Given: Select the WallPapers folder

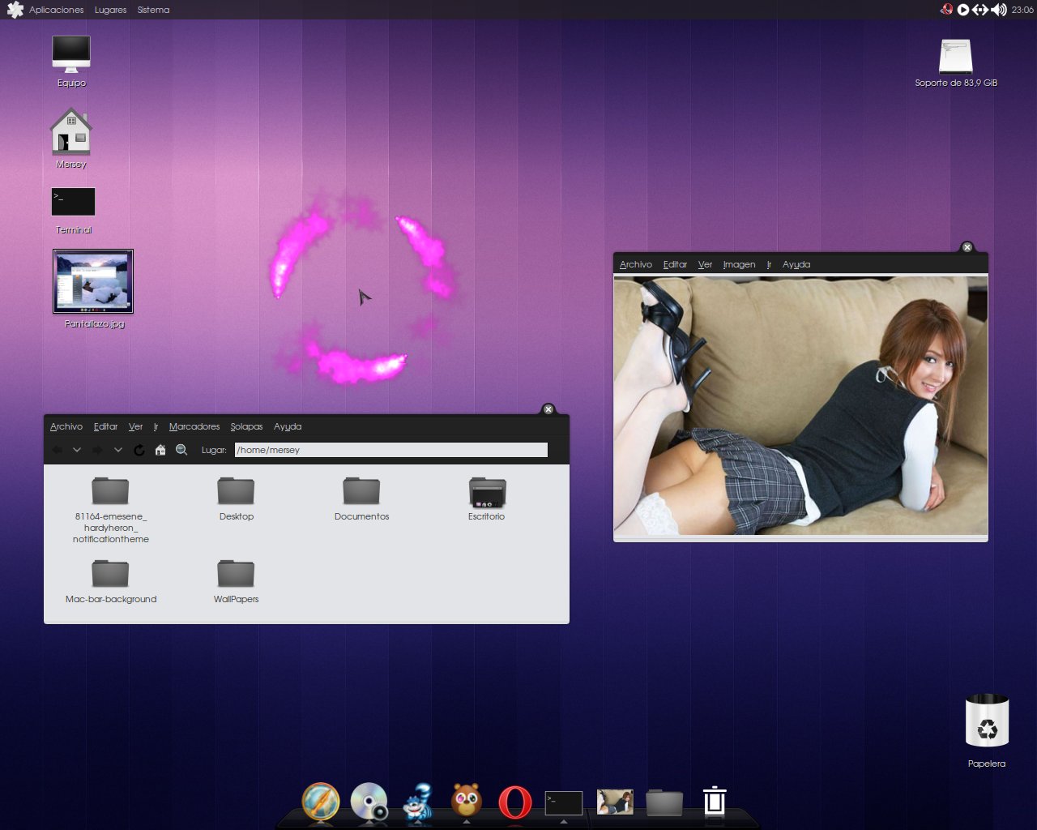Looking at the screenshot, I should tap(236, 575).
